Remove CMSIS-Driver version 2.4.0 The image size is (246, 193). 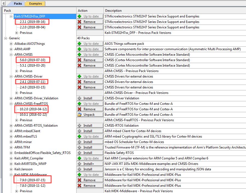pyautogui.click(x=90, y=87)
